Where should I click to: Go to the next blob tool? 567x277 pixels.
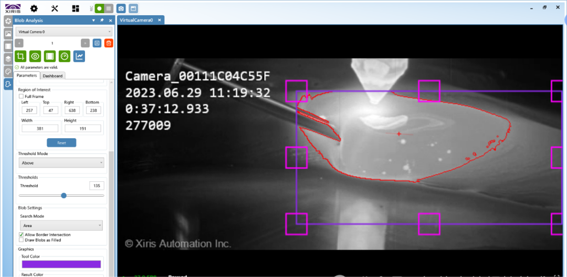[x=85, y=43]
